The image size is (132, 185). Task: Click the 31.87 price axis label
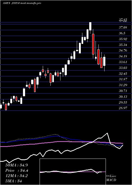123,79
